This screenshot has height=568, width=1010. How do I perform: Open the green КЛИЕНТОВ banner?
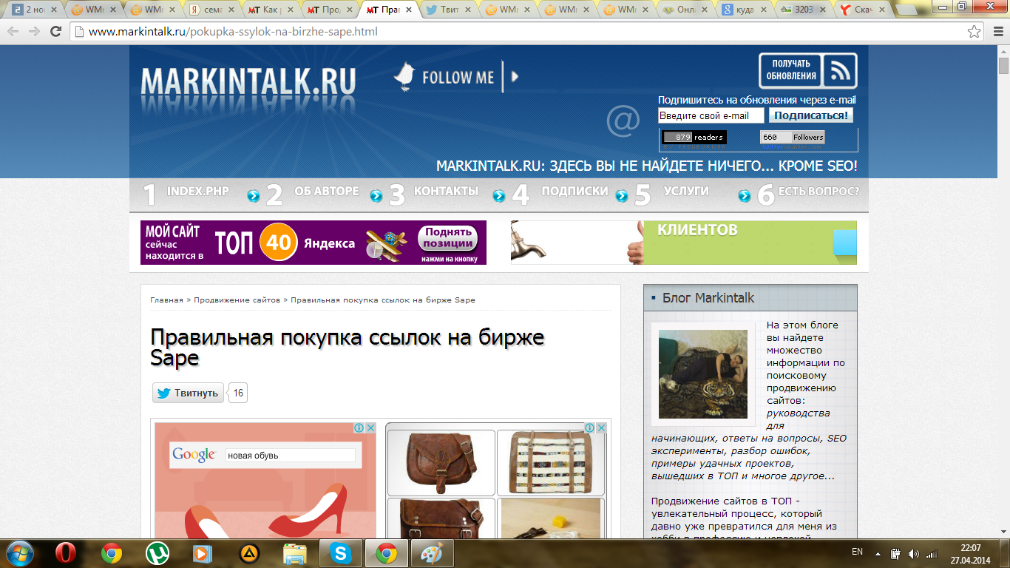(750, 243)
